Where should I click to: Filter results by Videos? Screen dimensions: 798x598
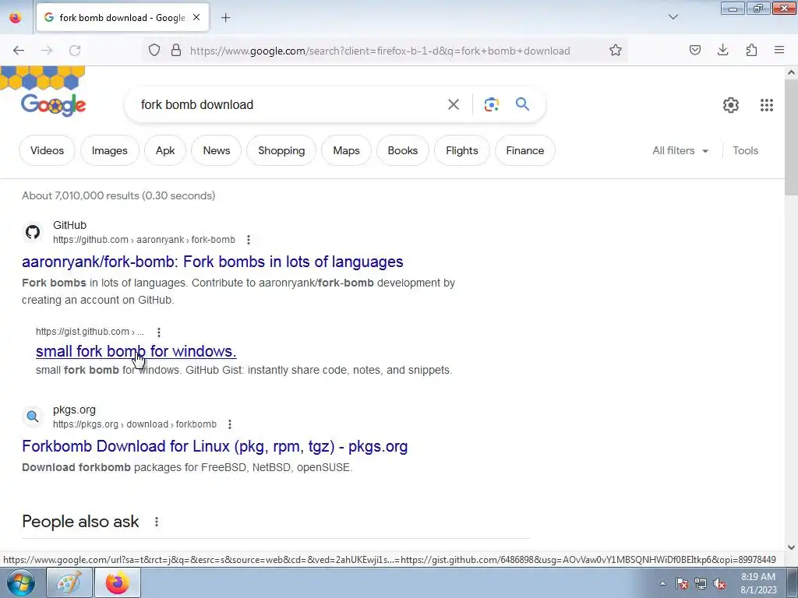tap(47, 150)
